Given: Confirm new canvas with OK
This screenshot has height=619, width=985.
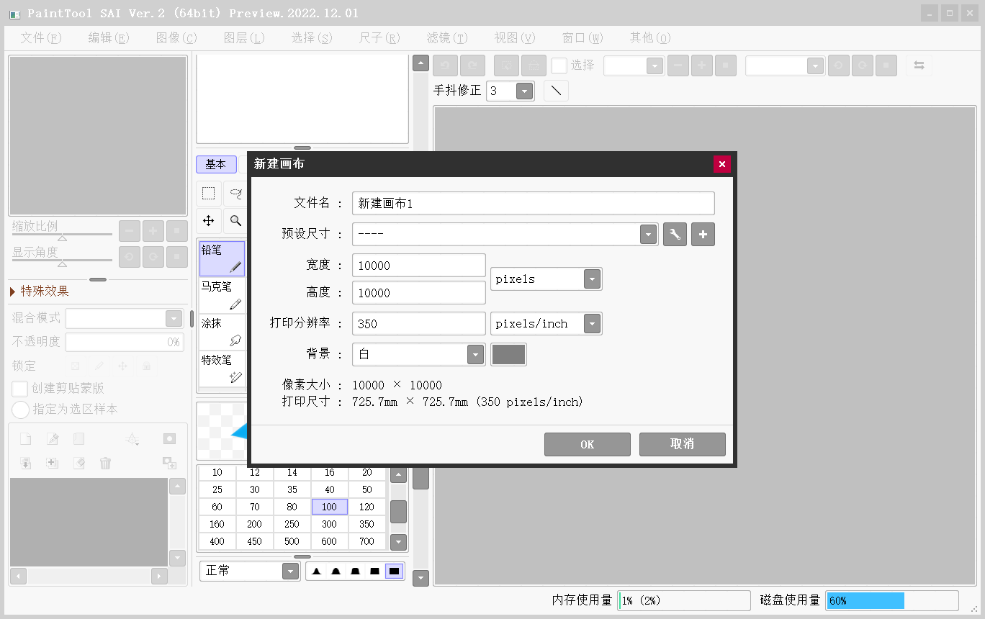Looking at the screenshot, I should [588, 444].
